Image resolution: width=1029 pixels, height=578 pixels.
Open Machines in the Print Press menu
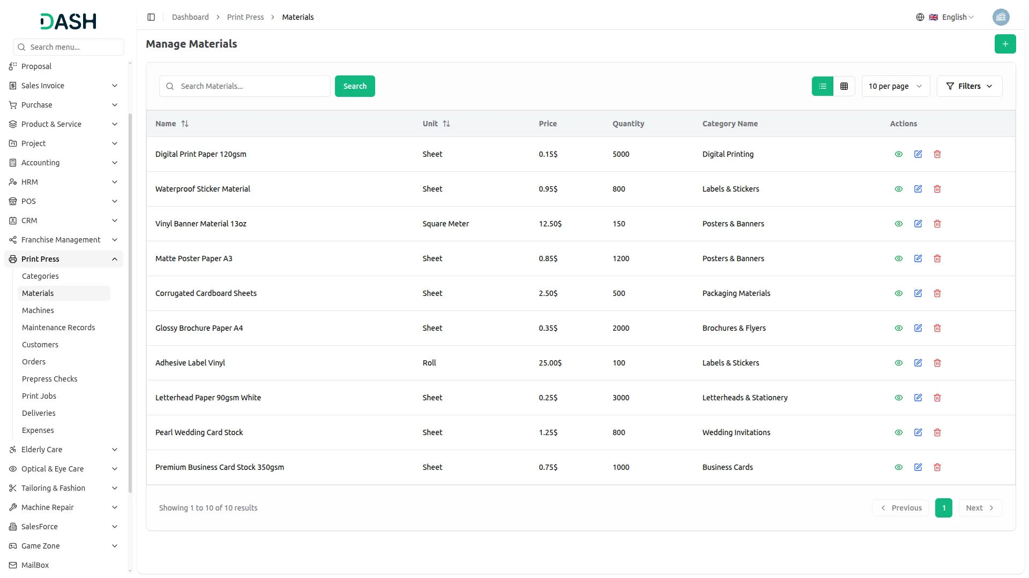(x=38, y=310)
